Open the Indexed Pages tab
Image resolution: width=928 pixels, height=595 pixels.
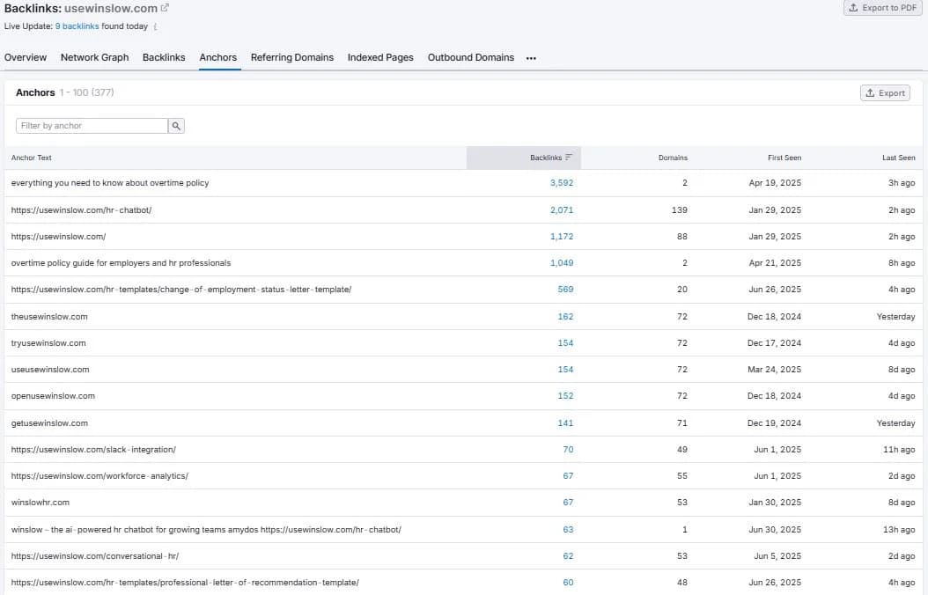380,57
